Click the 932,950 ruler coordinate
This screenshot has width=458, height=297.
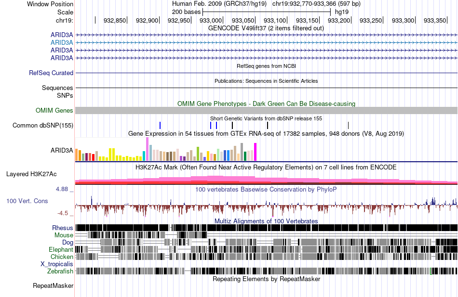click(178, 20)
